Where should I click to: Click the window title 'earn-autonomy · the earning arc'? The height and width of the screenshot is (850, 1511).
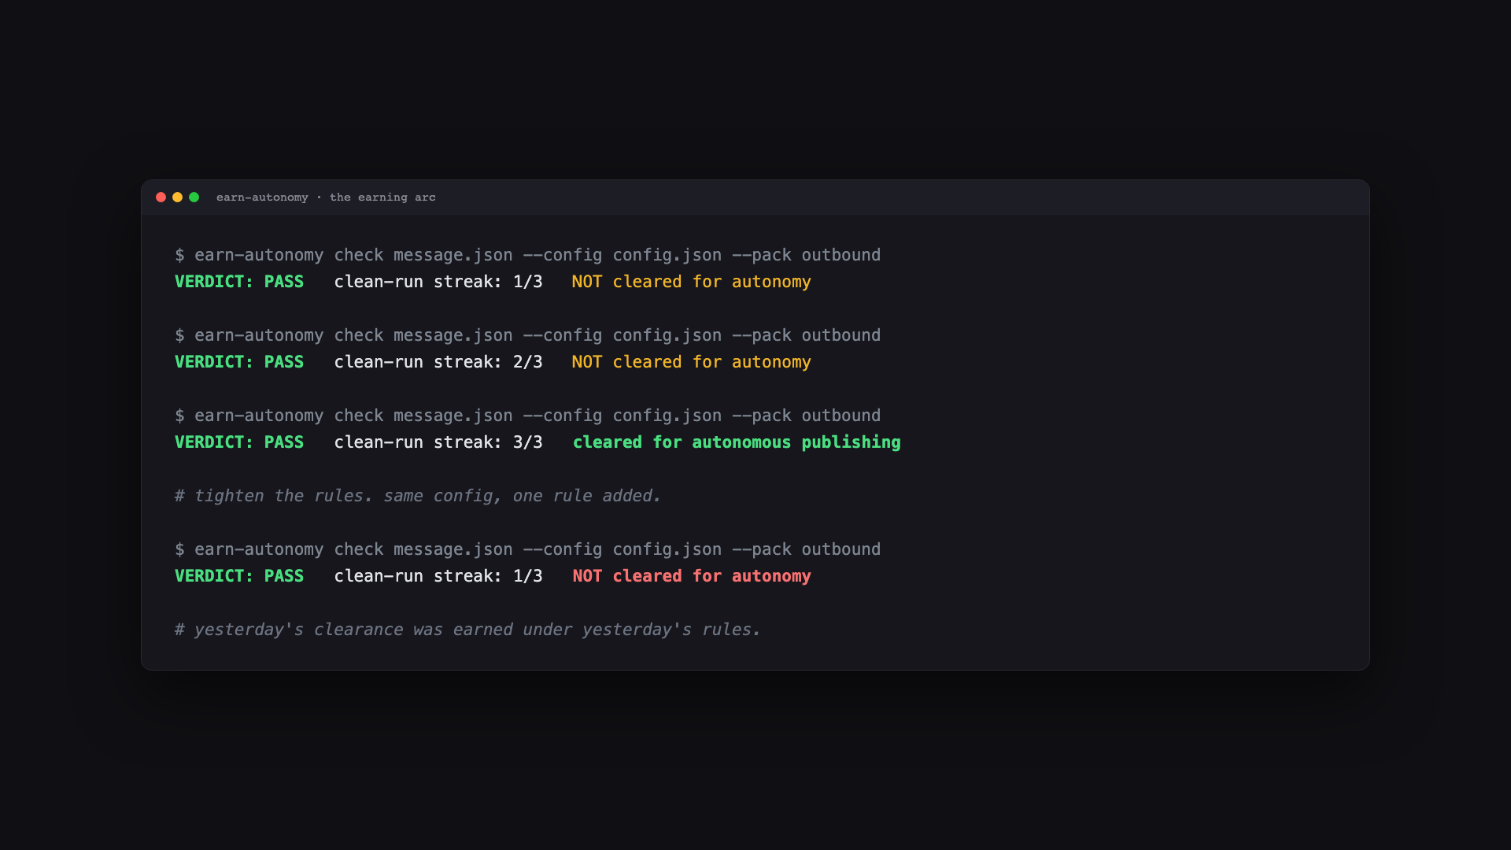point(326,198)
